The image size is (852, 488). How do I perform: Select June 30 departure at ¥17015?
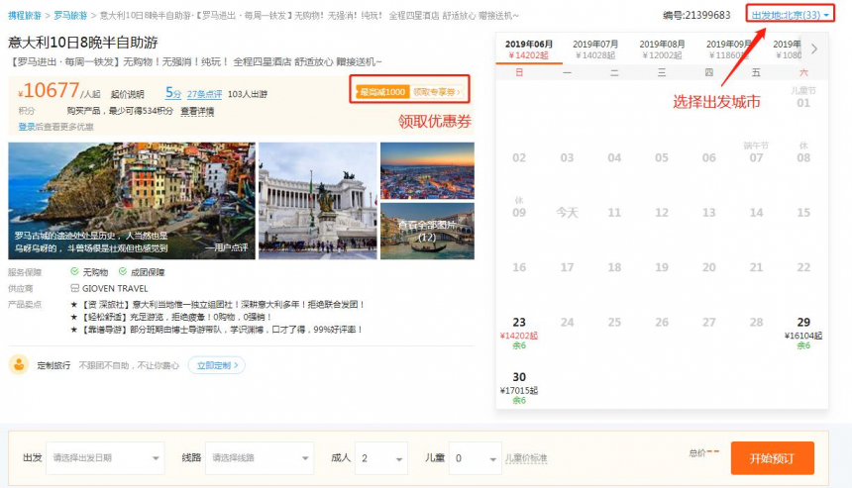tap(519, 388)
